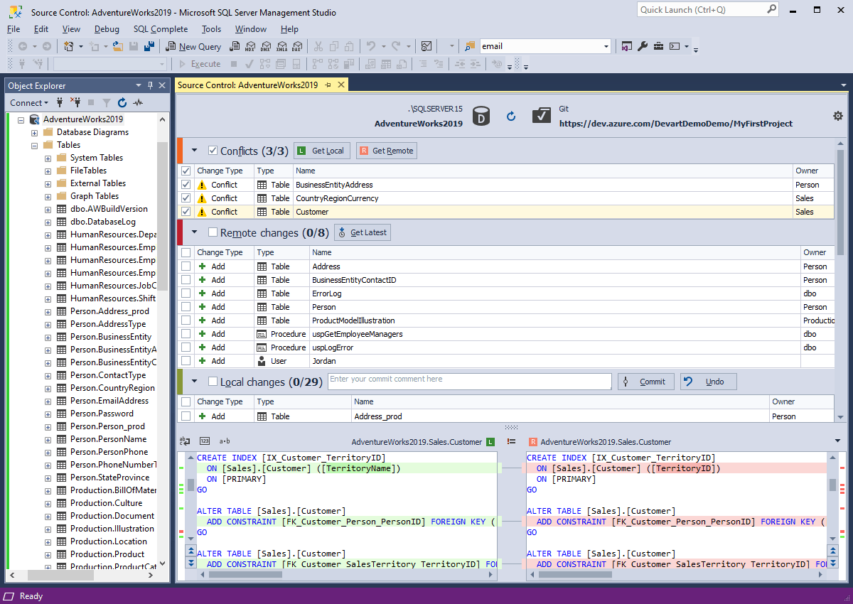
Task: Click the Get Latest button
Action: [363, 232]
